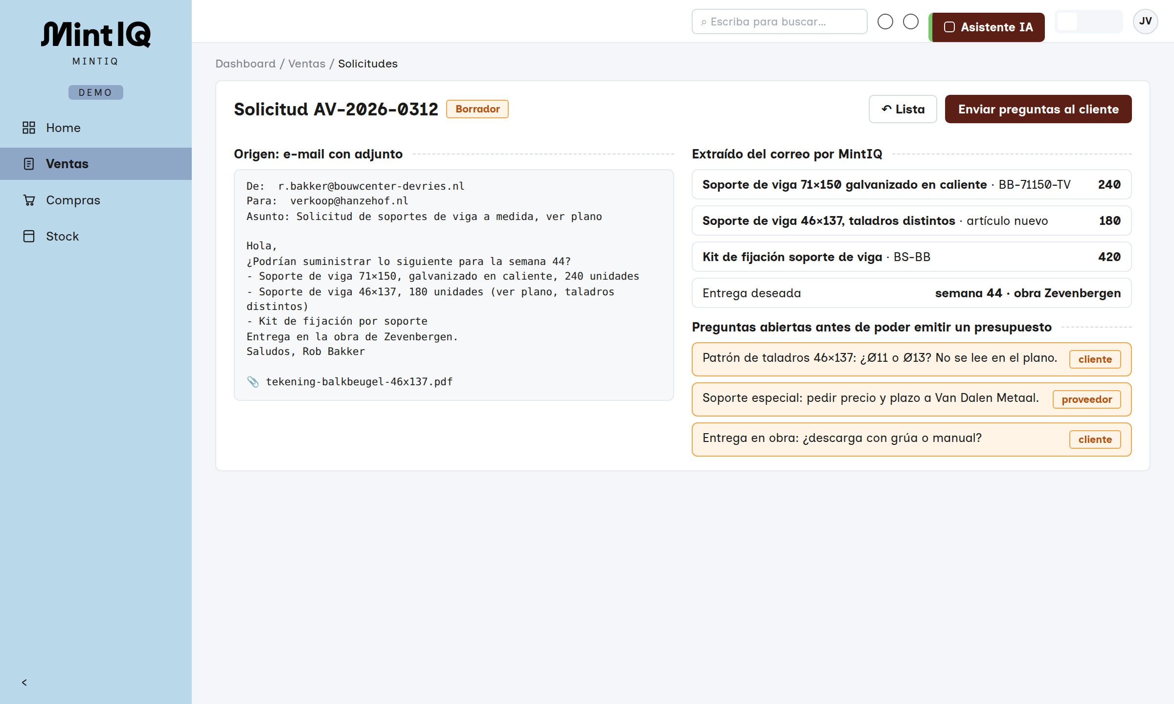Viewport: 1174px width, 704px height.
Task: Toggle the switch beside the avatar
Action: tap(1089, 22)
